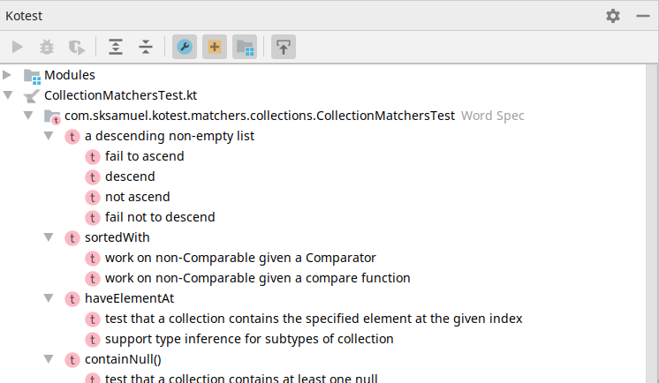
Task: Toggle the orange plus includes filter
Action: (215, 47)
